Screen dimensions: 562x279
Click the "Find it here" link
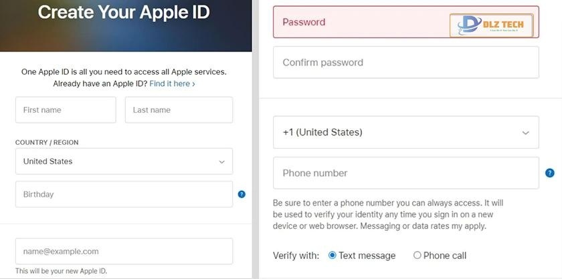click(172, 83)
